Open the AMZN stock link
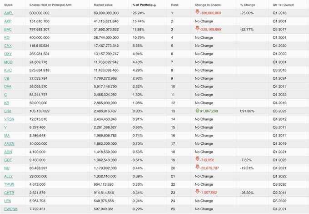The image size is (309, 214). 9,143
